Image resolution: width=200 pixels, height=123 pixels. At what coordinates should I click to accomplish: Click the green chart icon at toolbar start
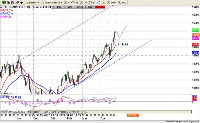point(4,3)
